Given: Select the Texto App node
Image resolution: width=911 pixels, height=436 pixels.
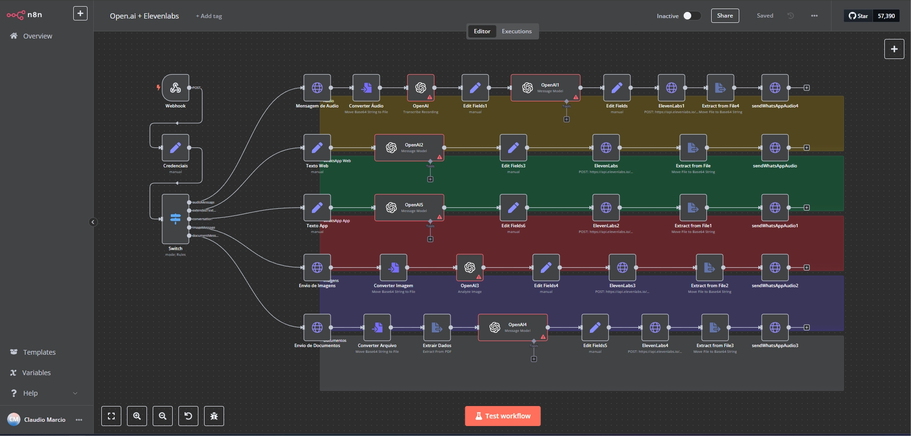Looking at the screenshot, I should click(317, 207).
